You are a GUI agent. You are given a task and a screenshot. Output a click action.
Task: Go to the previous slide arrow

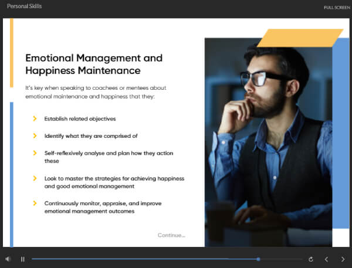point(327,259)
